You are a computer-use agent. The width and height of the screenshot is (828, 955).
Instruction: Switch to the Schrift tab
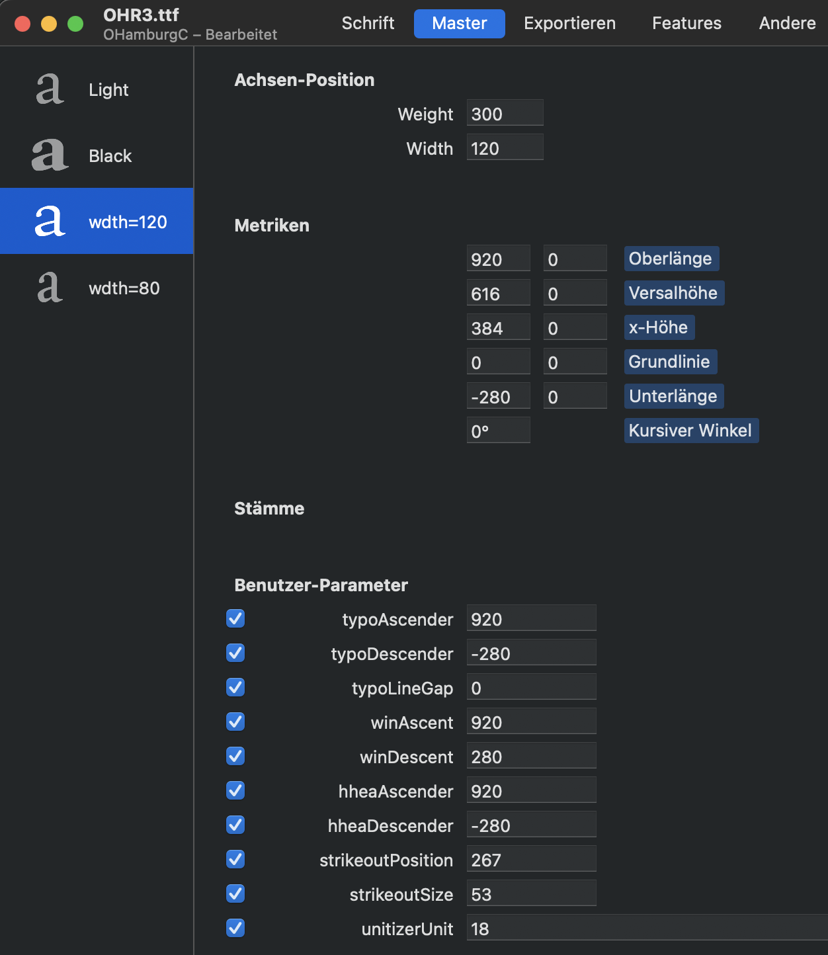[x=368, y=23]
